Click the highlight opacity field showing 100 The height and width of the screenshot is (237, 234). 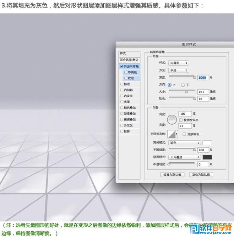click(x=203, y=150)
